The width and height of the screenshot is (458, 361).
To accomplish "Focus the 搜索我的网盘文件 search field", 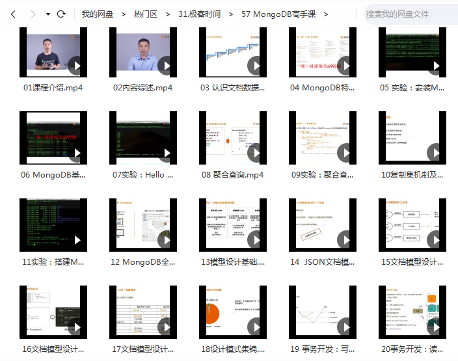I will point(411,14).
